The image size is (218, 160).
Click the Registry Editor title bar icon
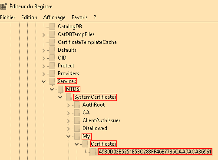pyautogui.click(x=3, y=7)
